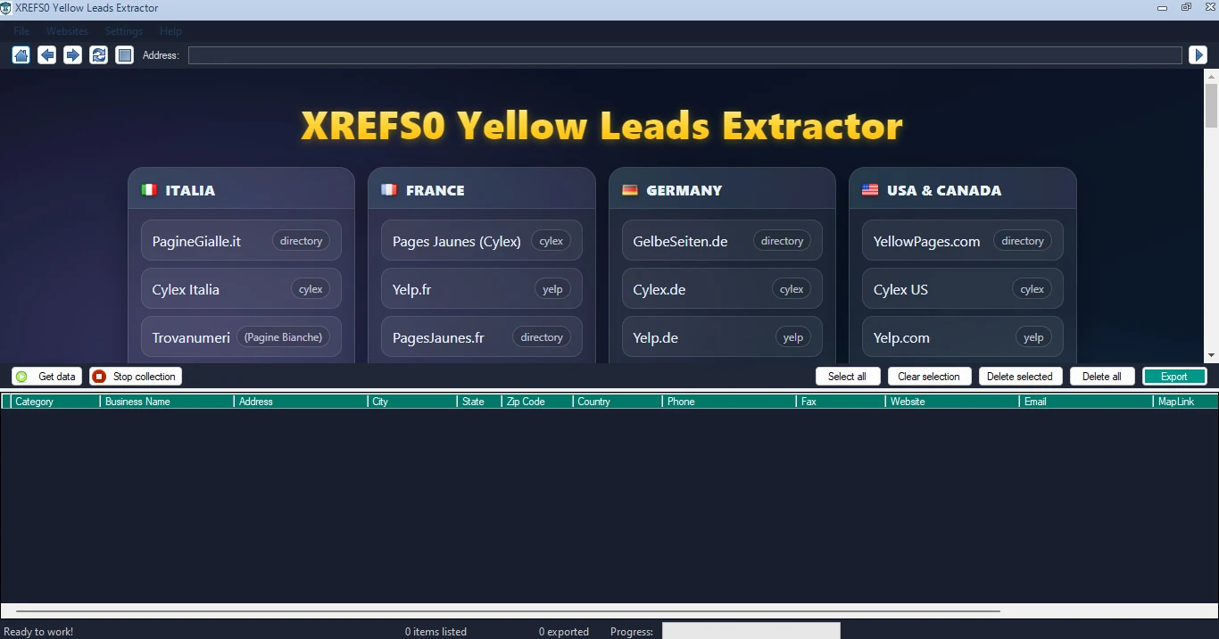Click the Delete all button
The width and height of the screenshot is (1219, 639).
click(x=1102, y=377)
